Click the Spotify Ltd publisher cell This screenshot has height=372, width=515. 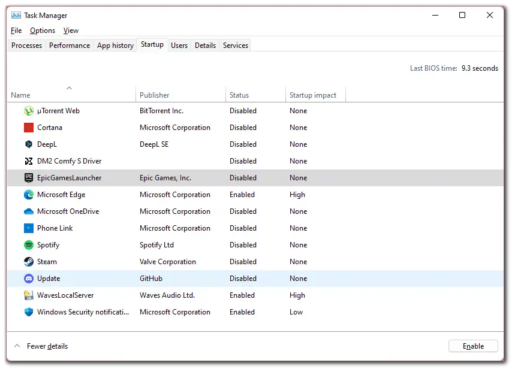pyautogui.click(x=156, y=245)
